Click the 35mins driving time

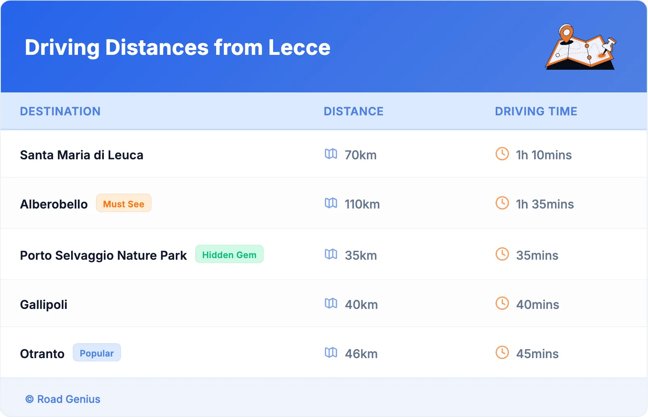(x=537, y=255)
